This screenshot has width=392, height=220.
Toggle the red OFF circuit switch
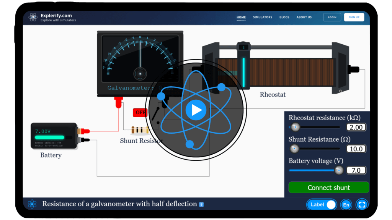[140, 112]
